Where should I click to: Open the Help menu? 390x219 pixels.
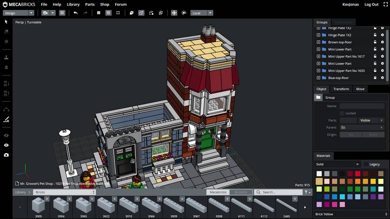click(57, 4)
